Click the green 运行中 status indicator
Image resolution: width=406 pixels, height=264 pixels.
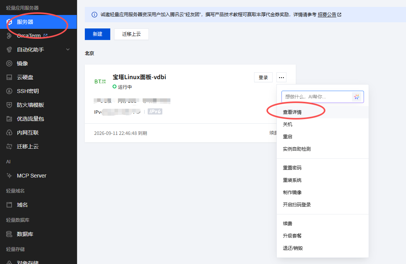click(x=115, y=87)
